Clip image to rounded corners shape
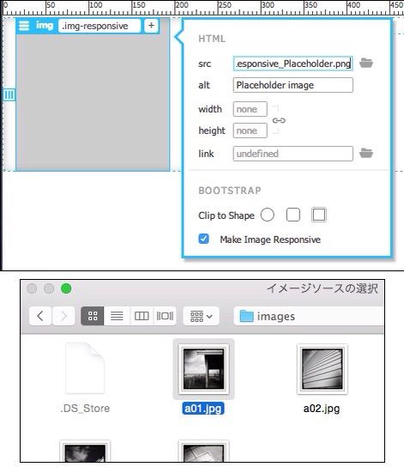 (293, 215)
